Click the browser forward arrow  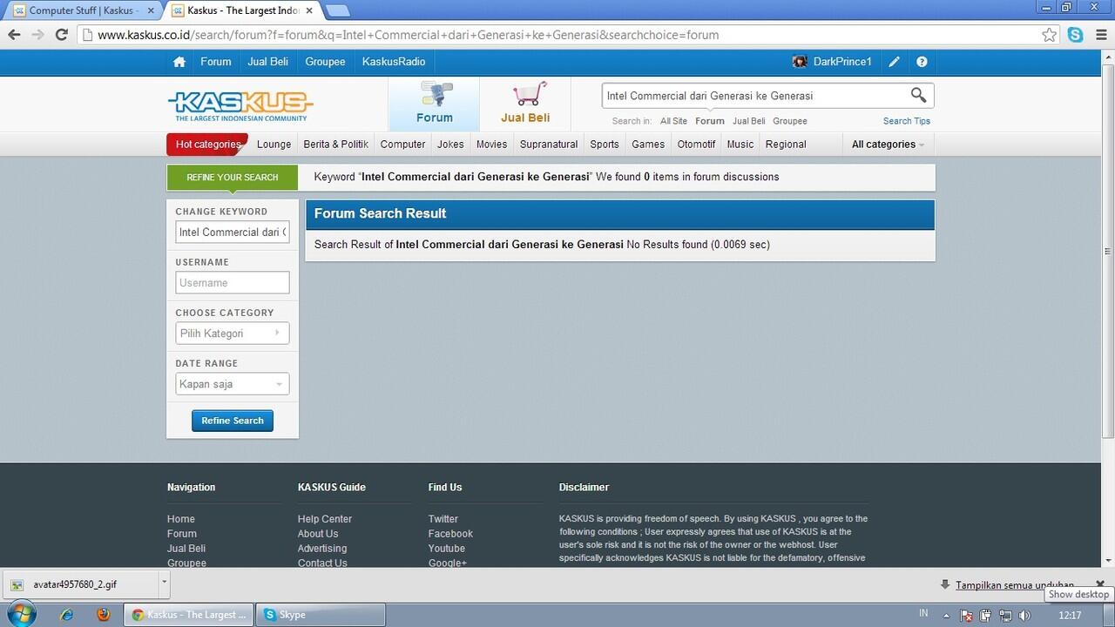(x=37, y=35)
